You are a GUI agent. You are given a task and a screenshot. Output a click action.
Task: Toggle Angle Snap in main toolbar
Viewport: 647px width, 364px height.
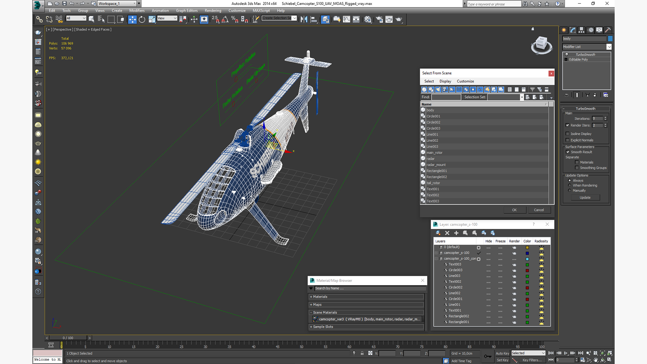click(225, 19)
